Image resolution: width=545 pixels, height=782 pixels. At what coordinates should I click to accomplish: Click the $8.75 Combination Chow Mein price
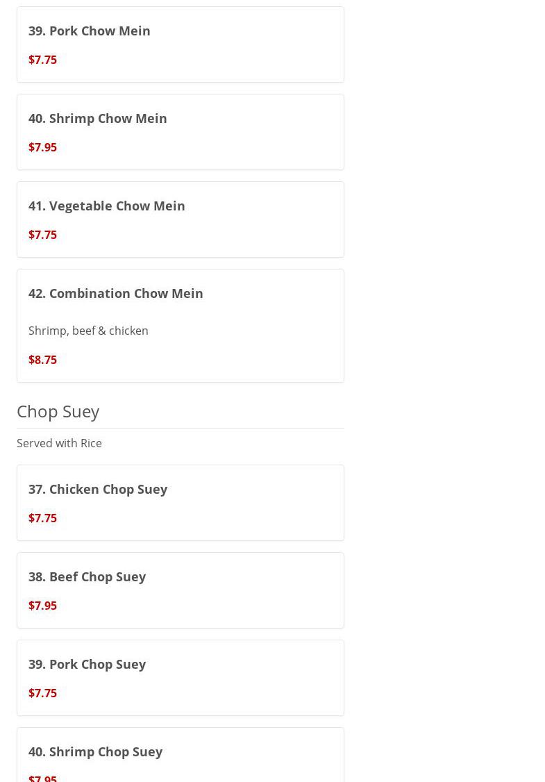[x=42, y=360]
